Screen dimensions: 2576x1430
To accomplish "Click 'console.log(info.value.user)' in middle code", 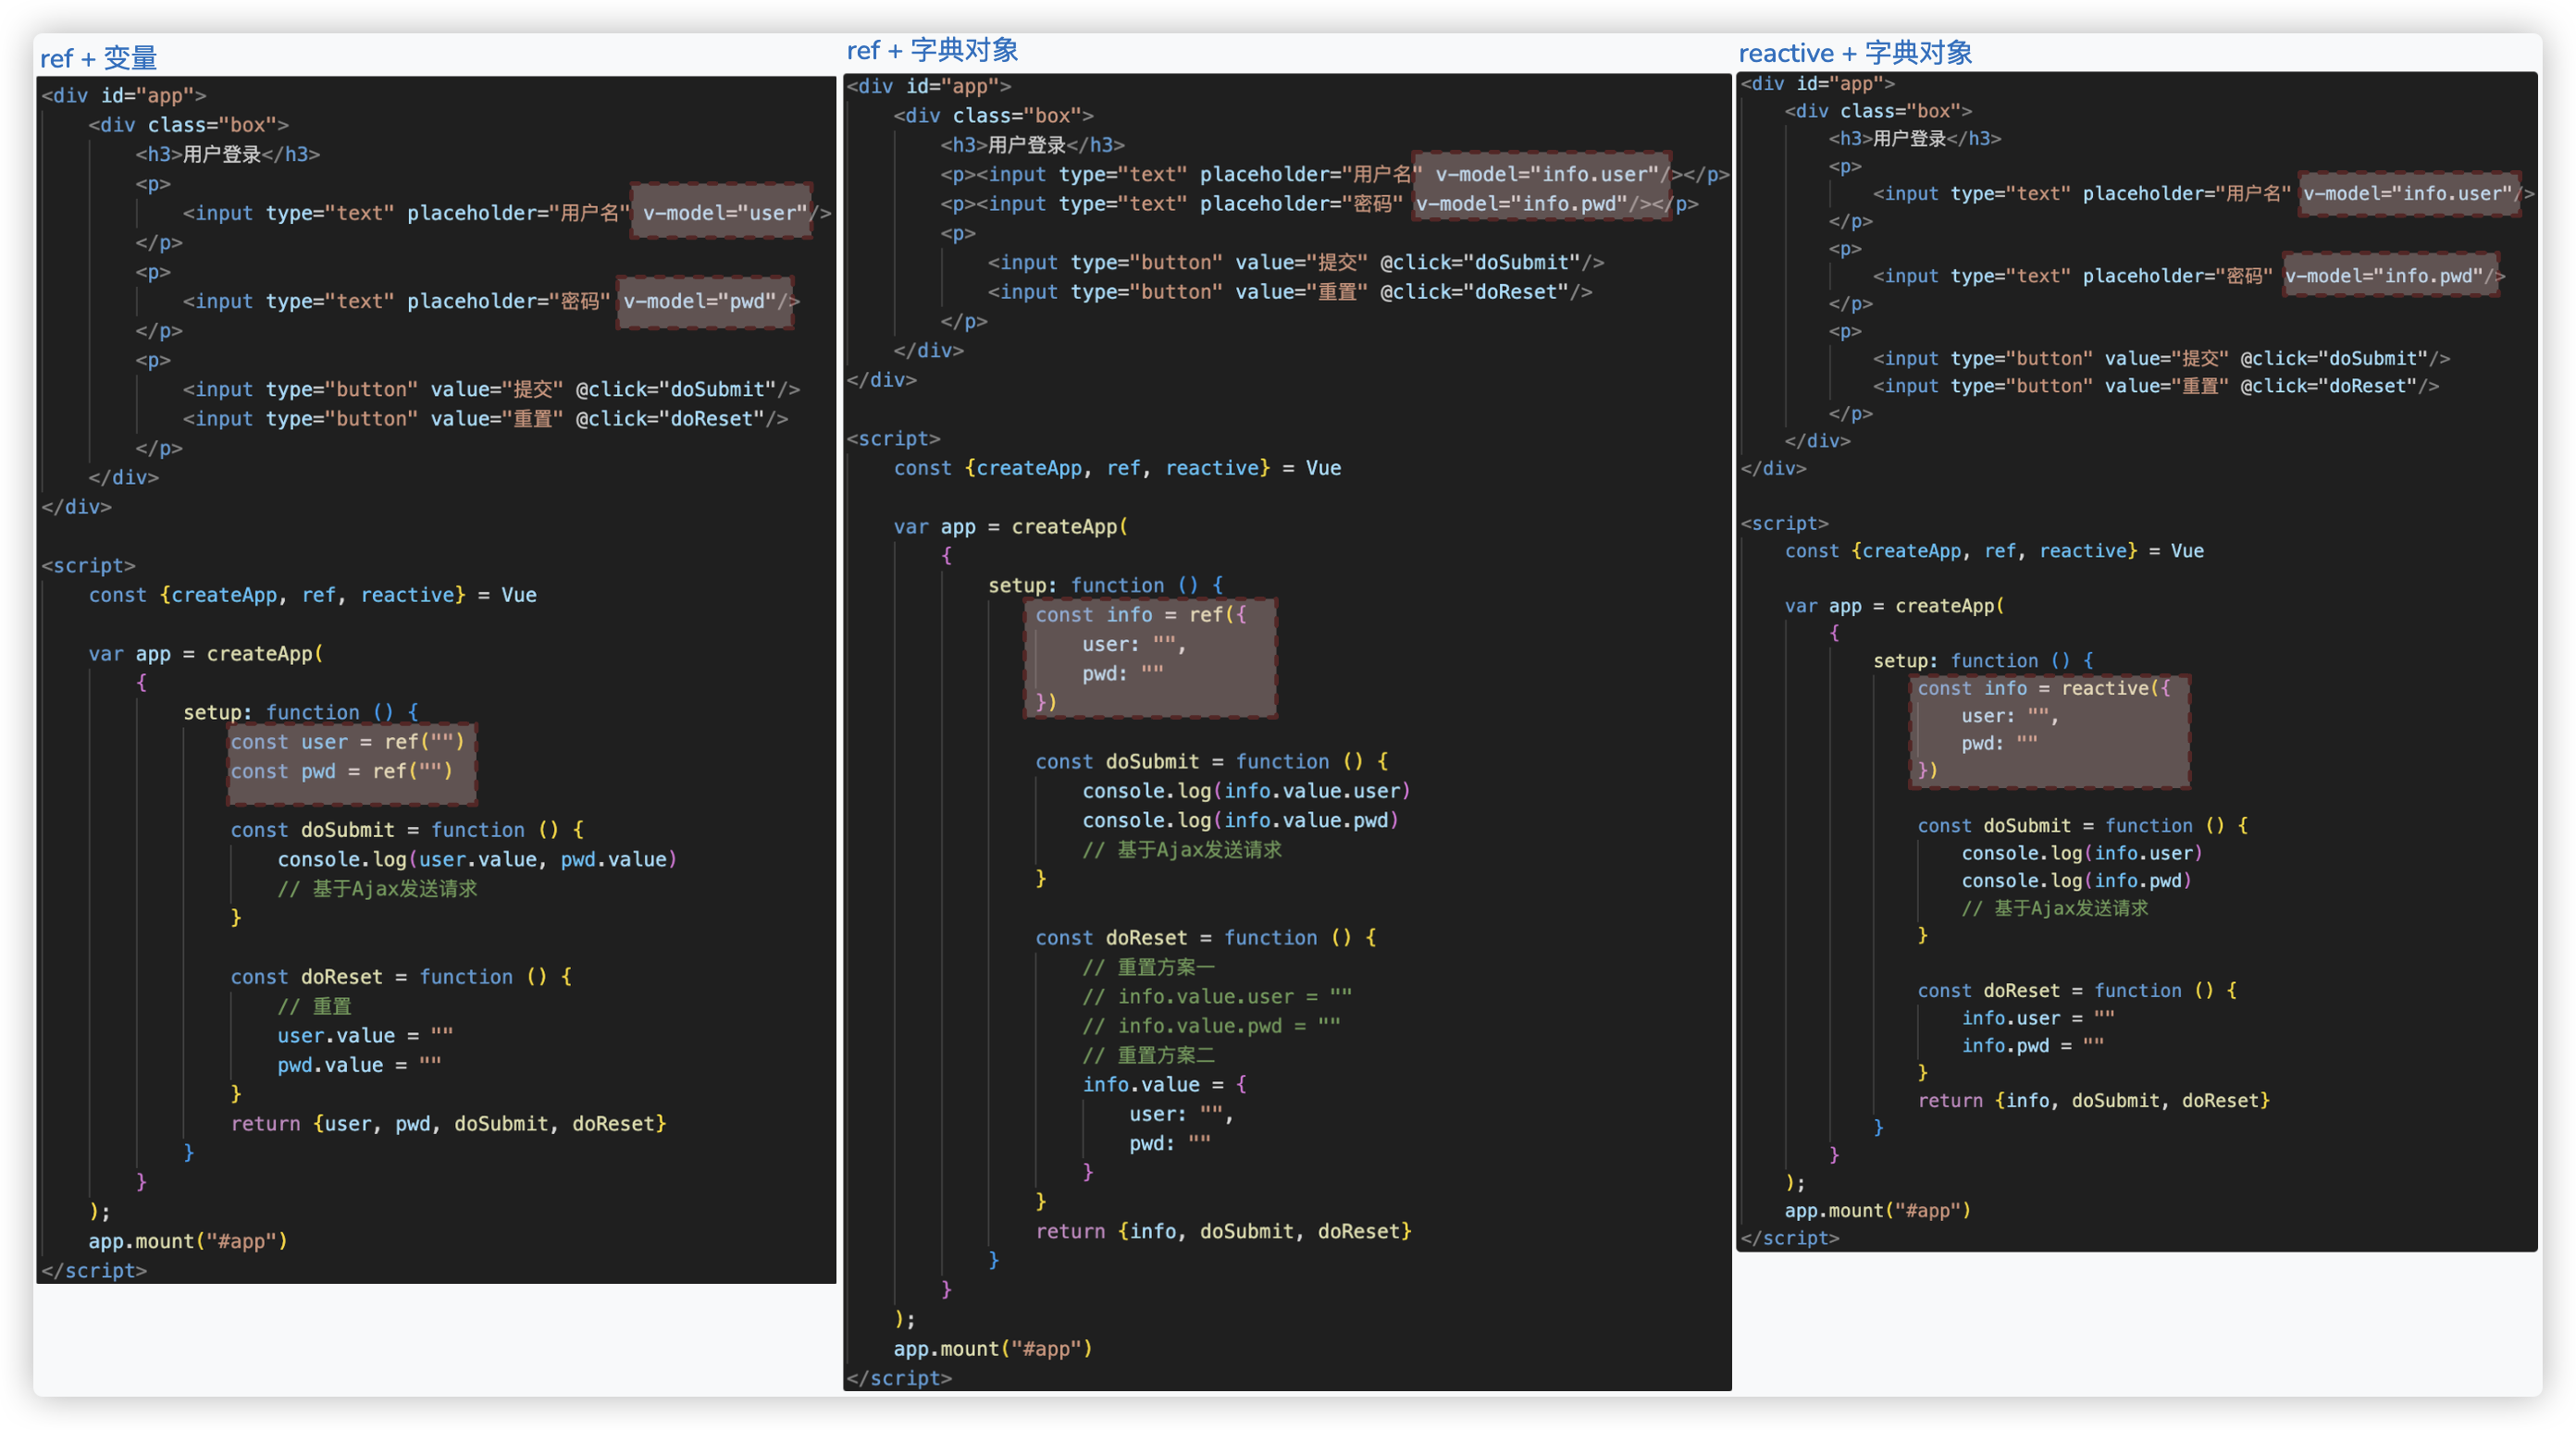I will point(1245,791).
